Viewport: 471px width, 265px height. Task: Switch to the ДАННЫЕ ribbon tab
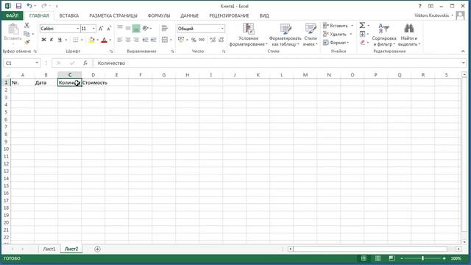coord(190,15)
